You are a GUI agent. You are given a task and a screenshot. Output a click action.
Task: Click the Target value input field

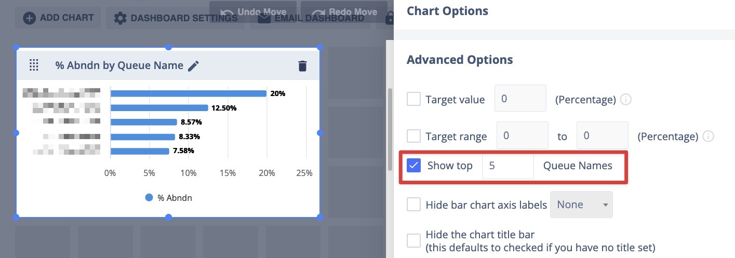[x=520, y=98]
